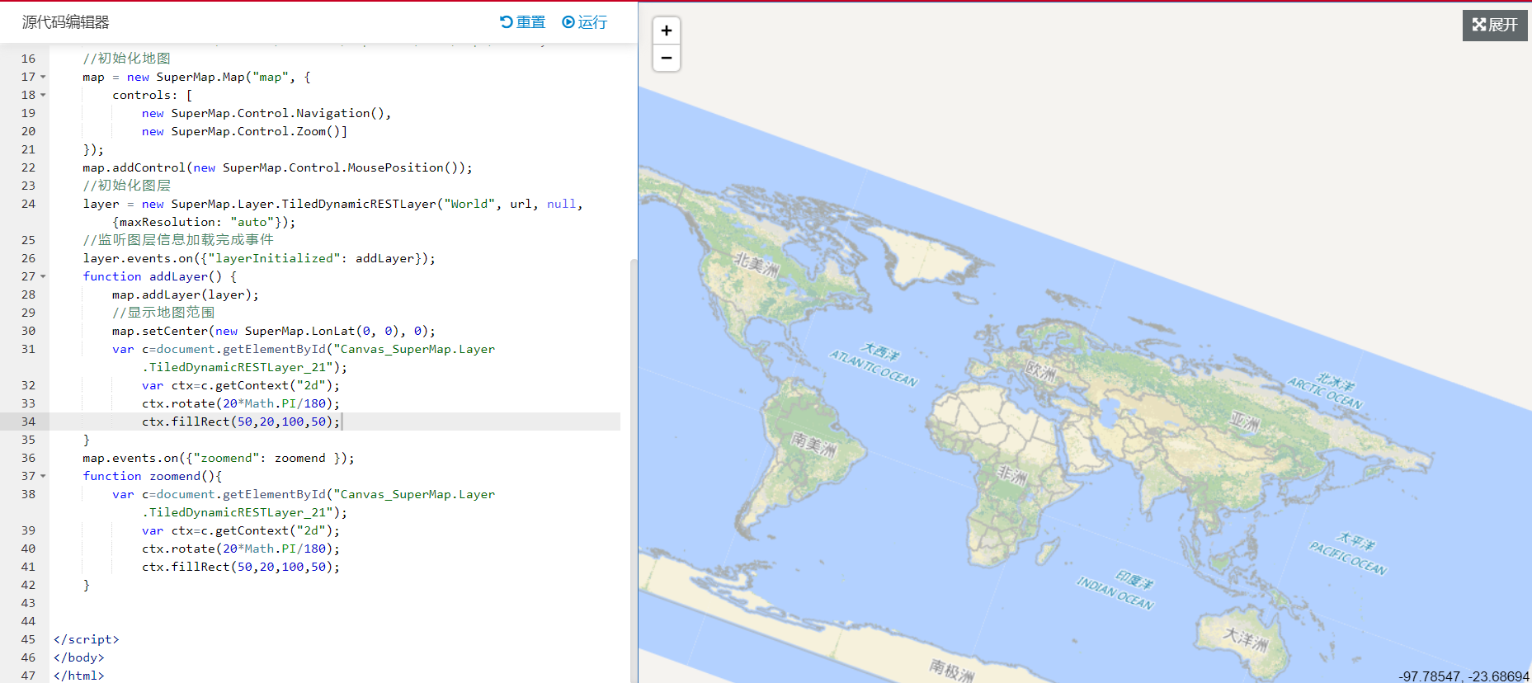The width and height of the screenshot is (1532, 683).
Task: Click the editor vertical scrollbar
Action: (634, 470)
